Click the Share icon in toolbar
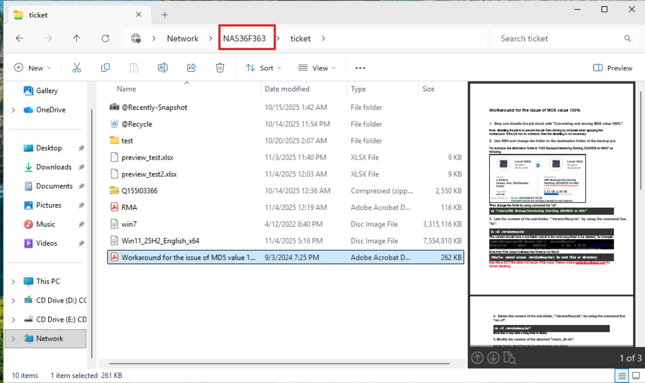 (191, 67)
